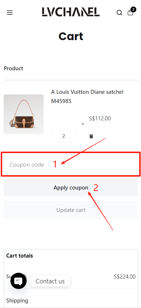Open the Louis Vuitton handbag thumbnail

point(23,114)
